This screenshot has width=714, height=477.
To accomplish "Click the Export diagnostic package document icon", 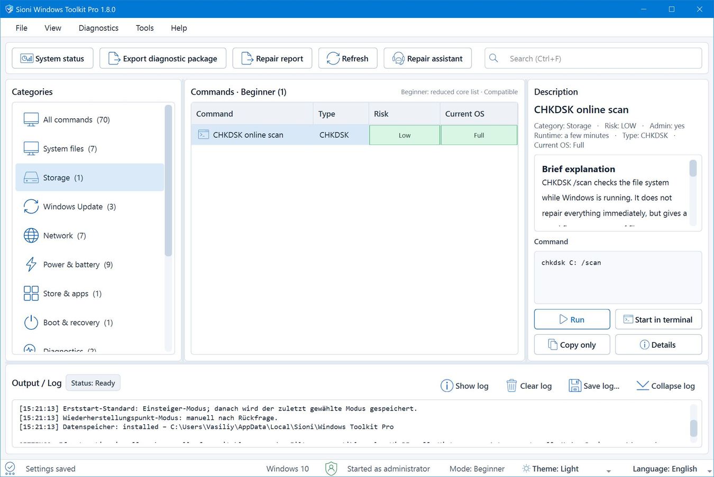I will 114,58.
